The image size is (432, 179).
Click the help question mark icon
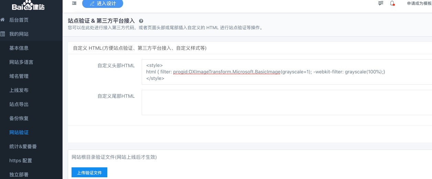[141, 21]
